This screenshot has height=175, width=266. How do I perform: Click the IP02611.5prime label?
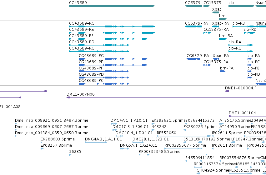tap(227, 133)
